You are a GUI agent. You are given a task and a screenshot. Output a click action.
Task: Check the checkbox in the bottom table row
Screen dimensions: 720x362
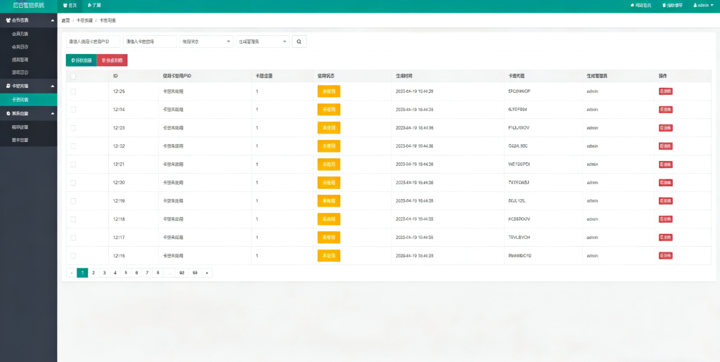pyautogui.click(x=73, y=255)
